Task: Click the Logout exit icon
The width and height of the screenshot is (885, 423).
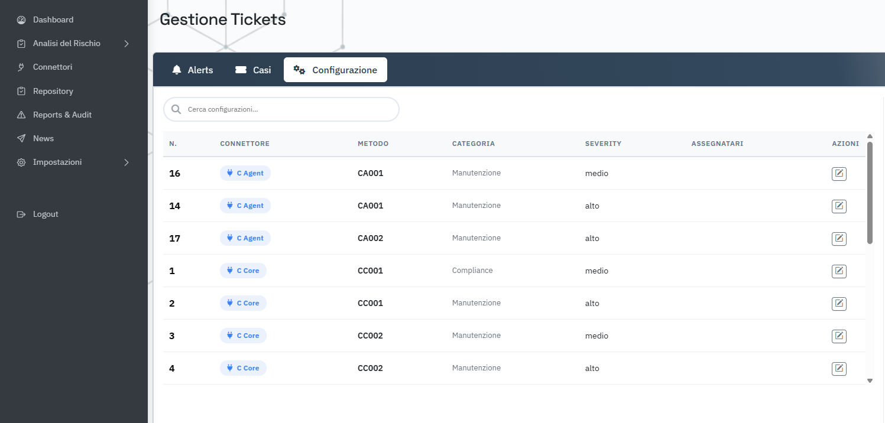Action: coord(21,214)
